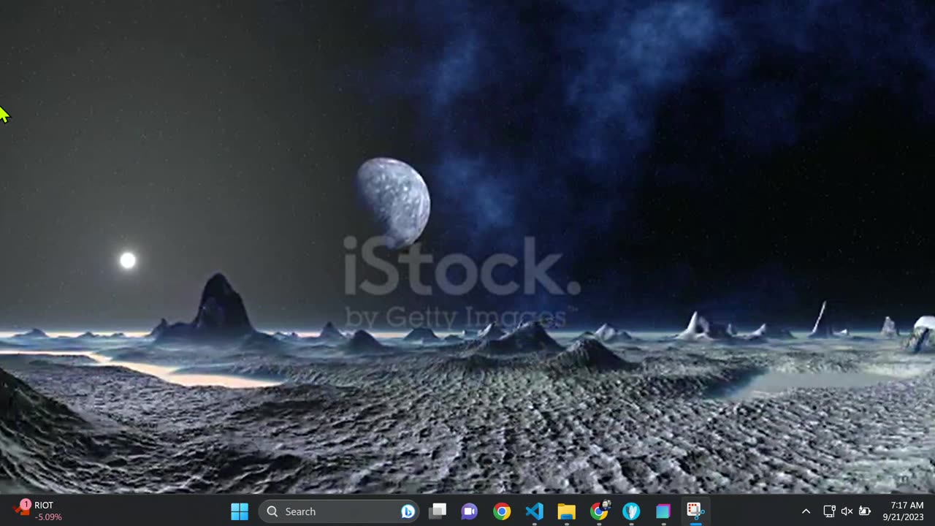Open the Snipping Tool taskbar icon
The image size is (935, 526).
(x=695, y=511)
